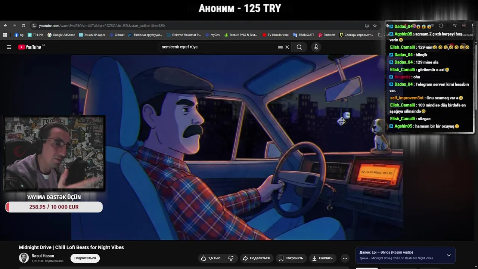Open the YouTube hamburger guide menu
The width and height of the screenshot is (478, 269).
(9, 47)
